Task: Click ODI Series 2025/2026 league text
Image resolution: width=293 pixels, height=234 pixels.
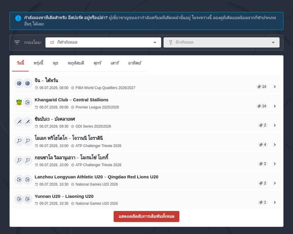Action: [x=93, y=126]
